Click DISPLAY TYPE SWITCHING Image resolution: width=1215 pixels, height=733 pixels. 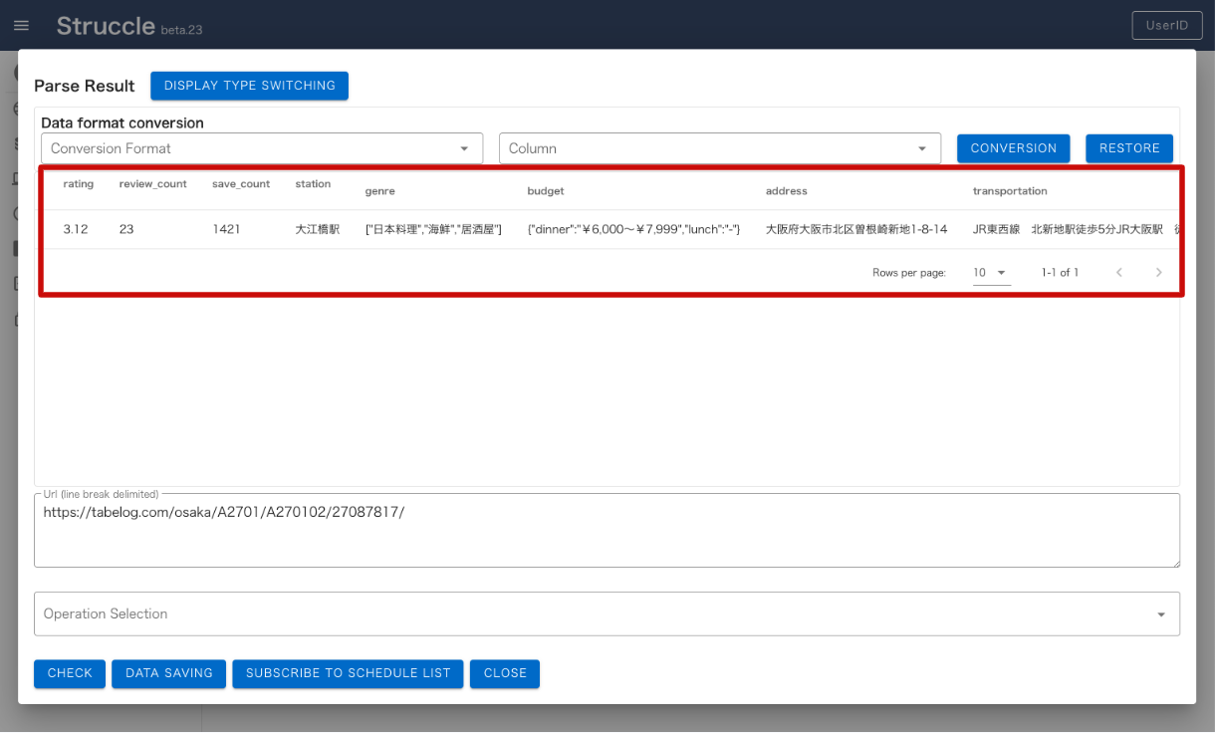(x=249, y=86)
